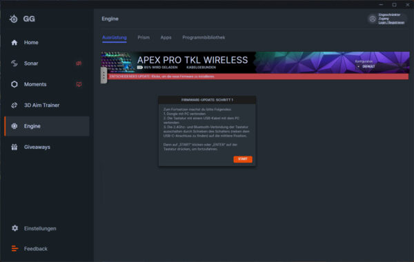Switch to the Apps tab
The height and width of the screenshot is (262, 414).
click(166, 37)
